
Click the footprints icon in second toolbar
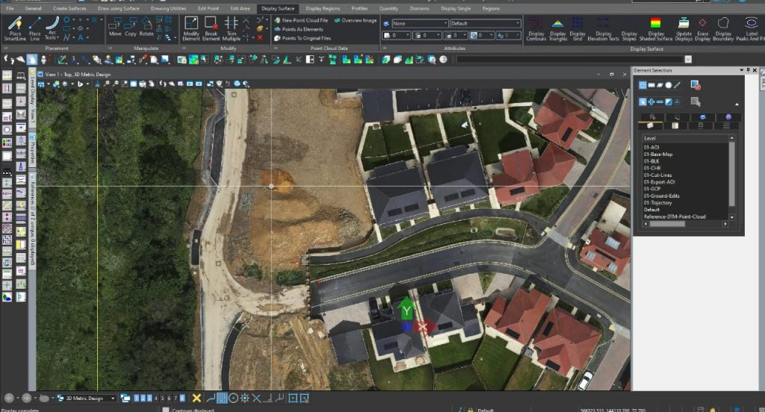click(x=9, y=60)
